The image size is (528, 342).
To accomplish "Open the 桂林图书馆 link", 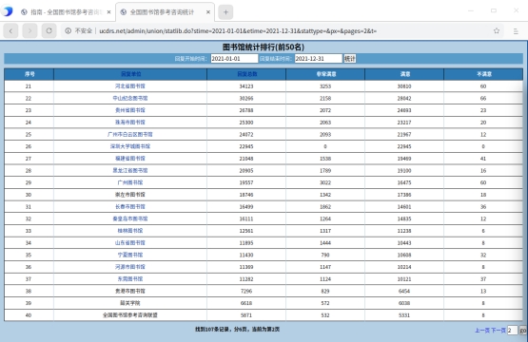I will pyautogui.click(x=130, y=231).
